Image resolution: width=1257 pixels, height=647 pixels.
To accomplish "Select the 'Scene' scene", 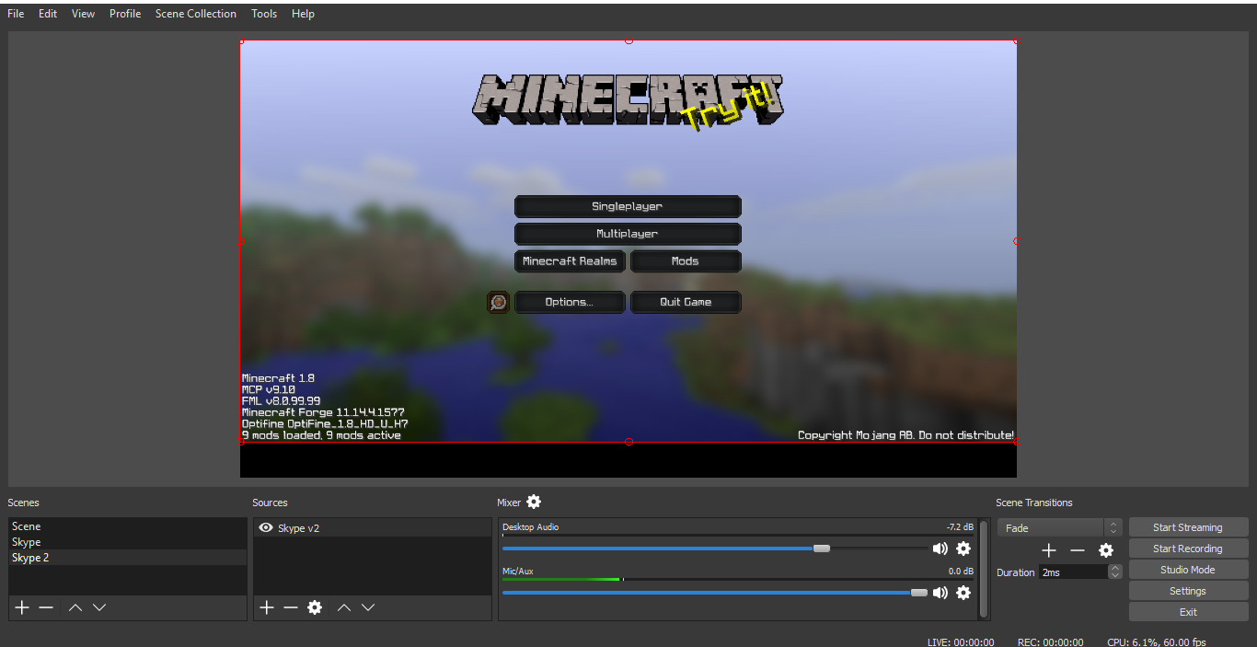I will click(128, 526).
